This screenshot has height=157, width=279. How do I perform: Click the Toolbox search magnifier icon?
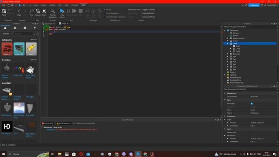point(34,34)
